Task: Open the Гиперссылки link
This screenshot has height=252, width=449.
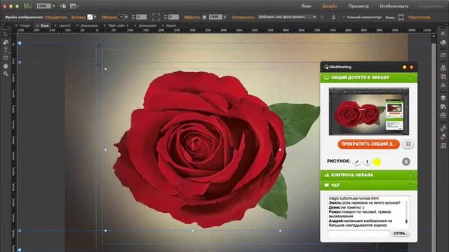Action: point(243,17)
